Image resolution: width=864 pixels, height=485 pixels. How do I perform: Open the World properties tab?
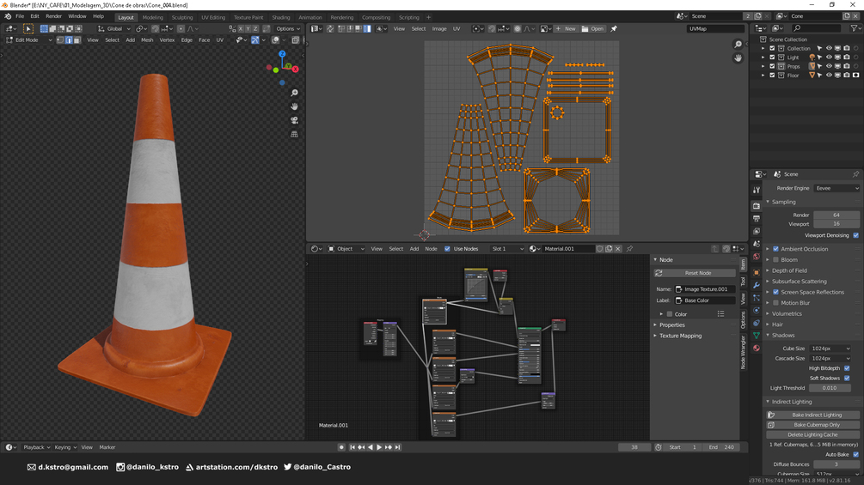(x=757, y=257)
